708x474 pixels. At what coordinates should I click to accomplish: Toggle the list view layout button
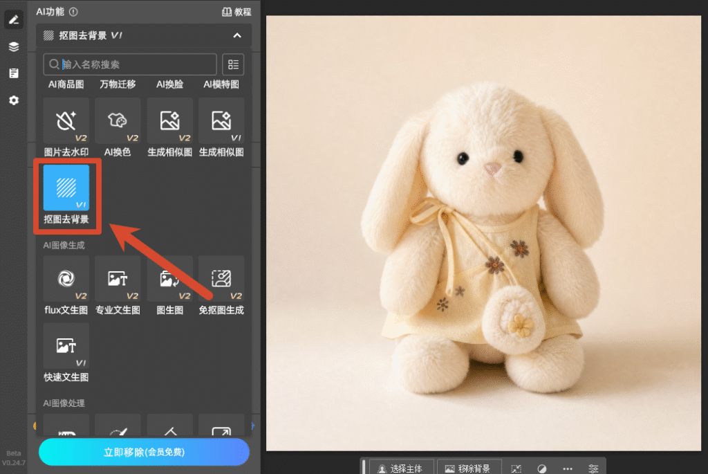click(233, 64)
